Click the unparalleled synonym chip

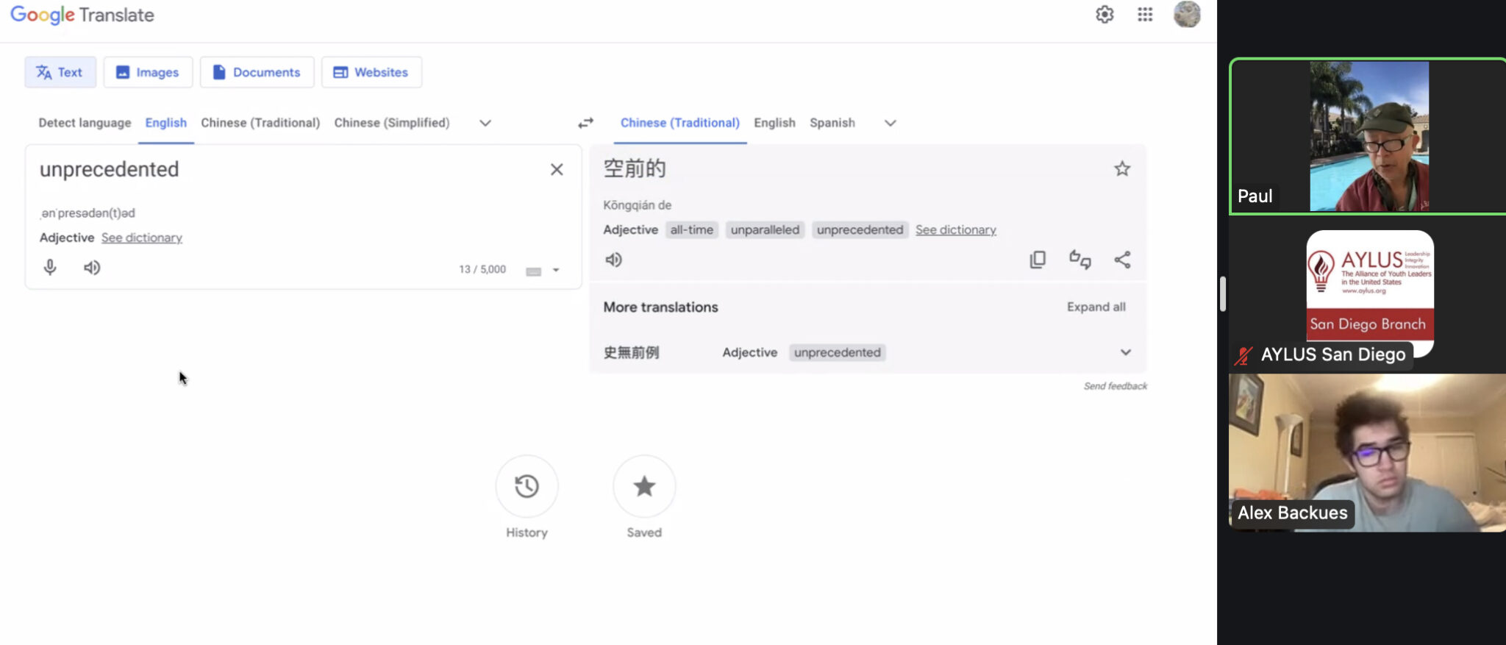coord(765,229)
